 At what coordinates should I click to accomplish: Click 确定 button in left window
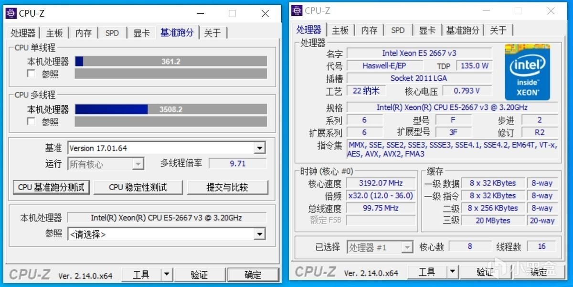tap(253, 275)
